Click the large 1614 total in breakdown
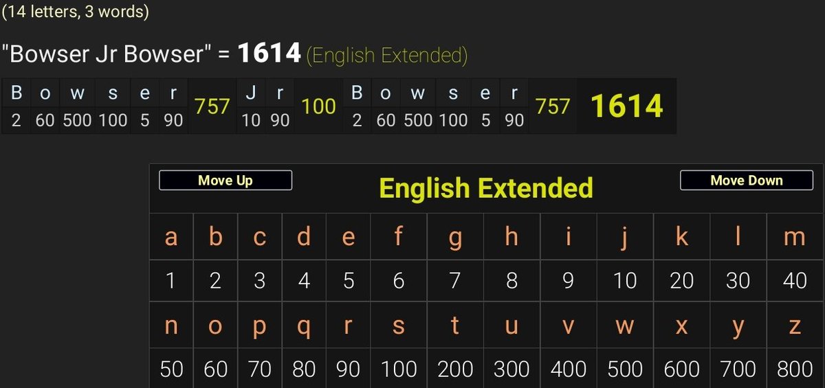Screen dimensions: 825x388 (x=627, y=106)
